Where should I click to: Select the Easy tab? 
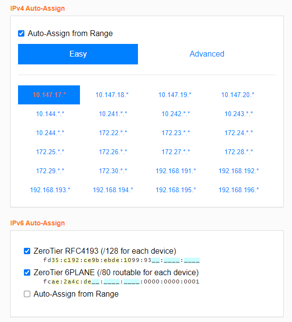(78, 54)
